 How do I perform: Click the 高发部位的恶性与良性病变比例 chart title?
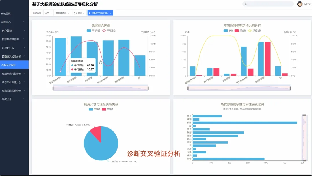tap(242, 104)
